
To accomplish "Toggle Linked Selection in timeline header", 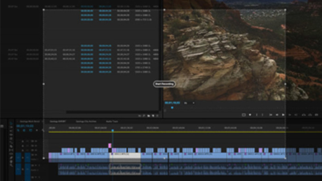I will click(30, 130).
